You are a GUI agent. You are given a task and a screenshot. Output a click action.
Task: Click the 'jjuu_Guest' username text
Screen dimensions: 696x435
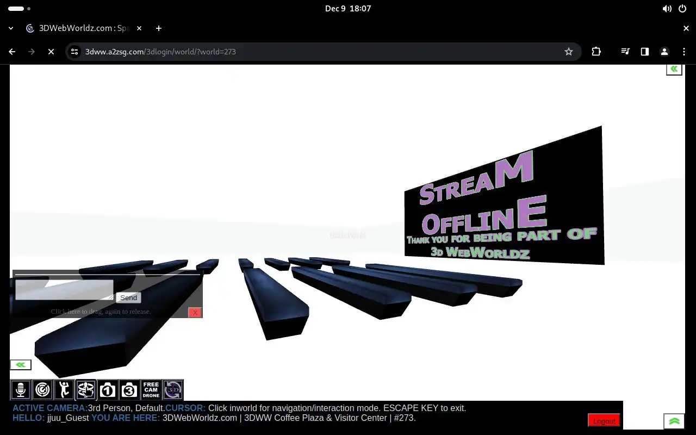68,418
